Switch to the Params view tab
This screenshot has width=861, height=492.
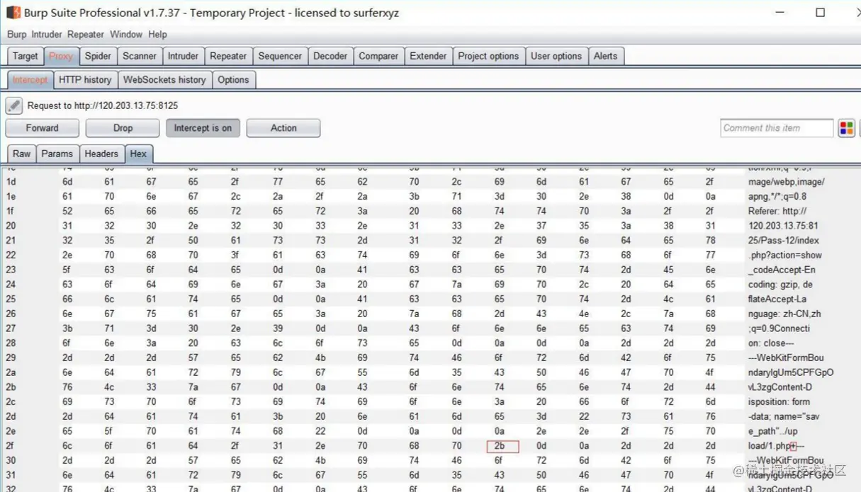(x=57, y=154)
